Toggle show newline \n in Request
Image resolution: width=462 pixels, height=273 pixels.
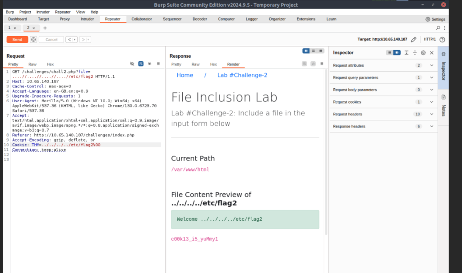(150, 64)
